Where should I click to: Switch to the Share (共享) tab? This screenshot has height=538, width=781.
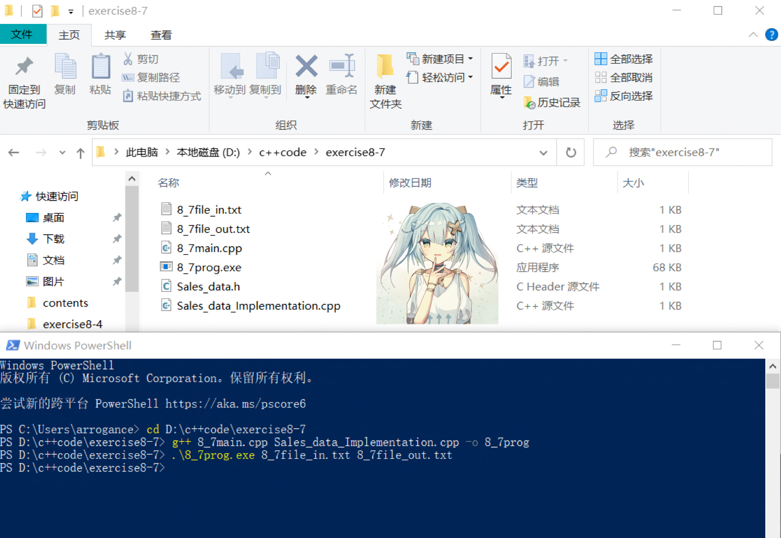click(115, 35)
